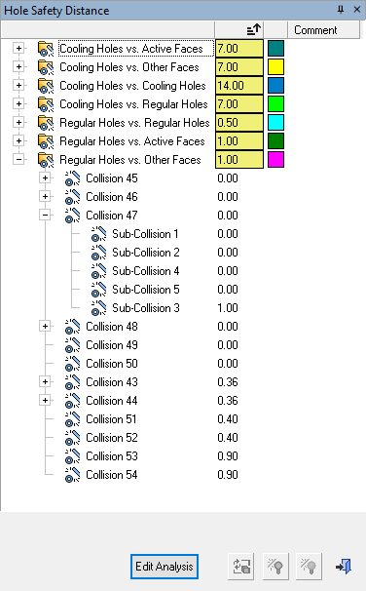Collapse the Collision 47 node
The height and width of the screenshot is (591, 366).
tap(45, 215)
